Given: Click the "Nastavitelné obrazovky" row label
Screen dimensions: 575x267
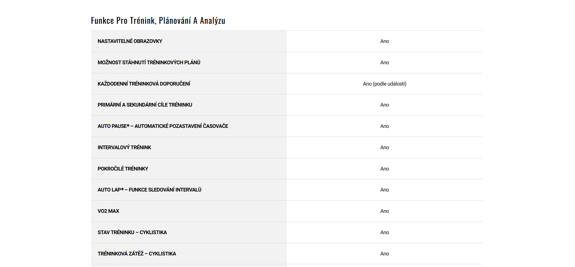Looking at the screenshot, I should pyautogui.click(x=130, y=41).
